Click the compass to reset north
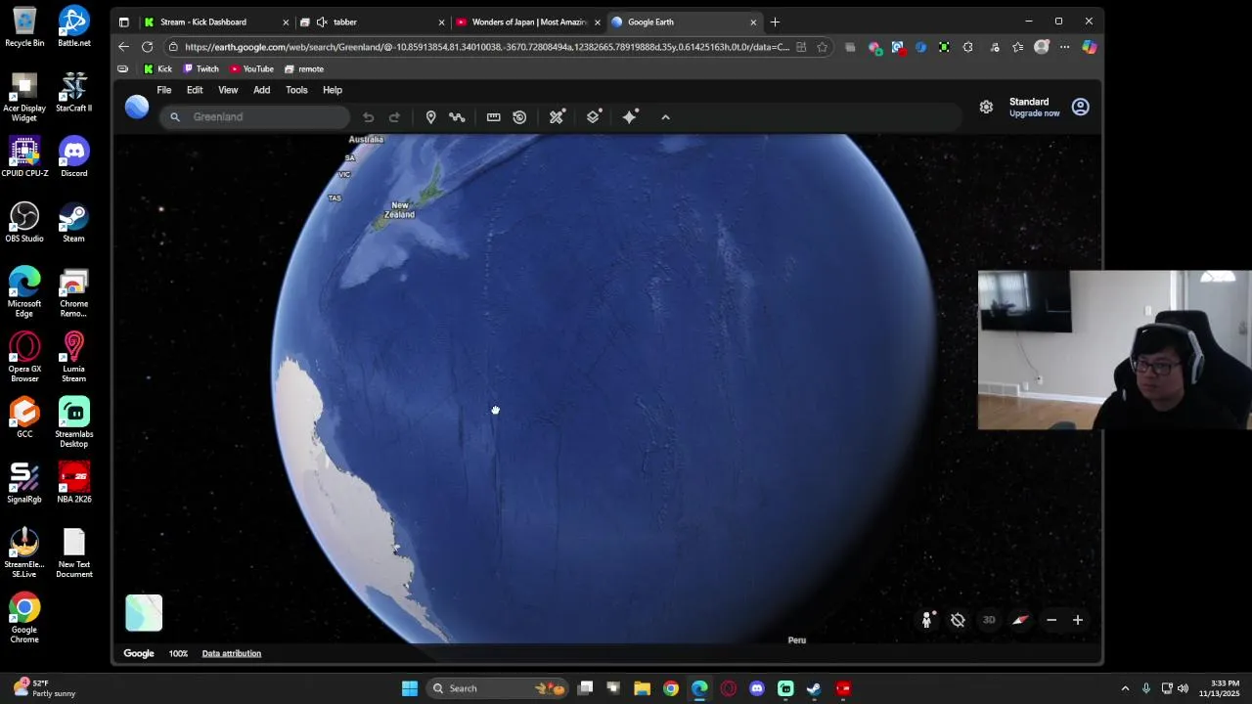Viewport: 1252px width, 704px height. tap(1020, 620)
